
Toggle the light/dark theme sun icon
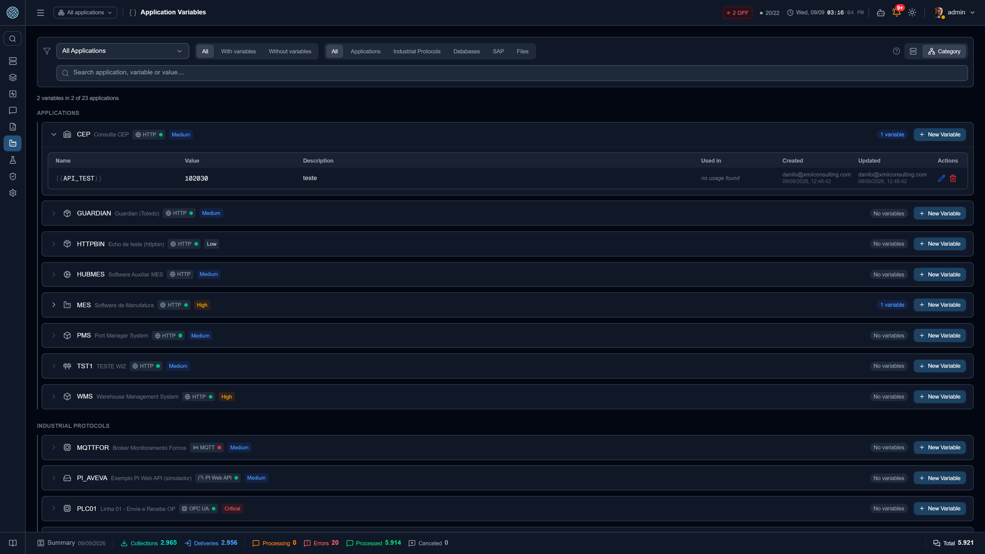(x=912, y=12)
